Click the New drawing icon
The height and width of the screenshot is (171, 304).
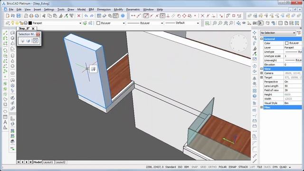8,16
